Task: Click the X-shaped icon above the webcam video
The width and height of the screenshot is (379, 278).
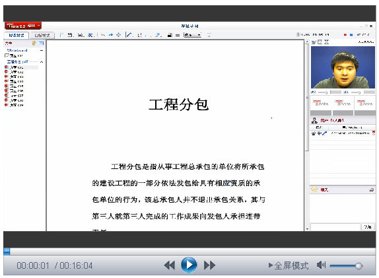Action: point(326,42)
